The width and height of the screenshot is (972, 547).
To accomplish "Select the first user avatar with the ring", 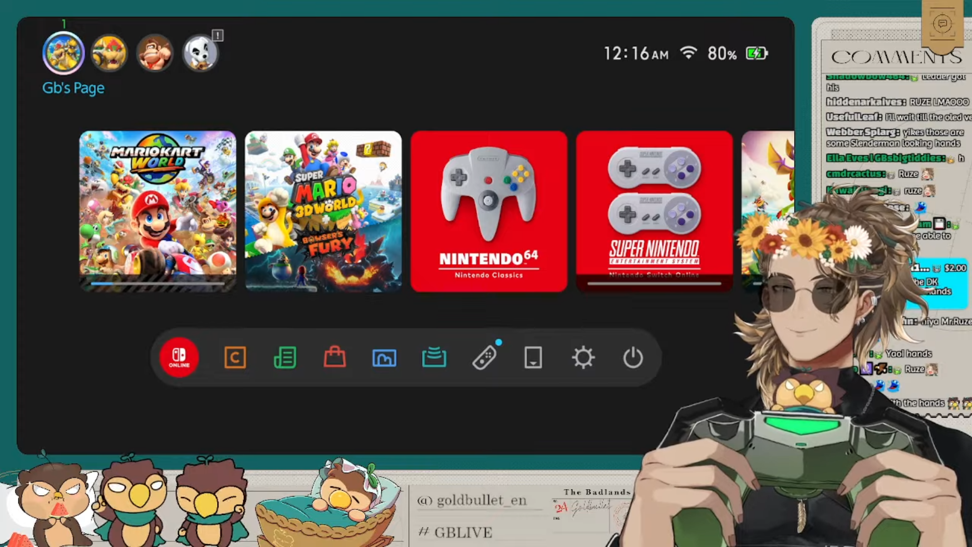I will click(x=63, y=53).
